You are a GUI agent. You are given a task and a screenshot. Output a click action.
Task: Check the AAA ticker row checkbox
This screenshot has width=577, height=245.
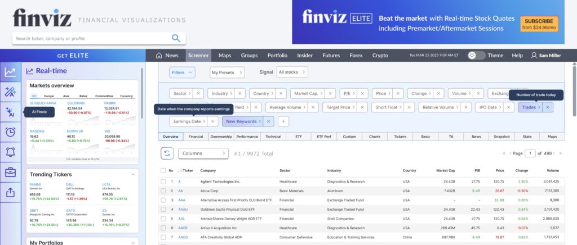(163, 200)
